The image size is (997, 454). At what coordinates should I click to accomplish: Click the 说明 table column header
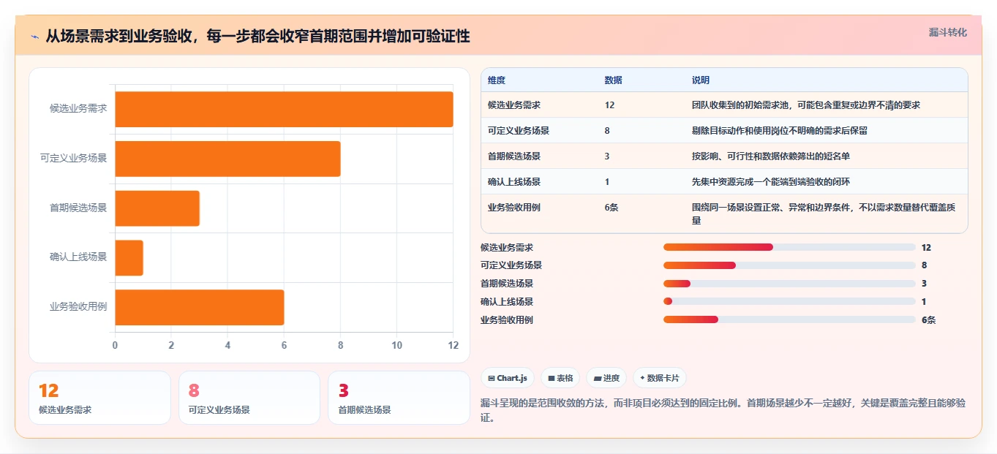(701, 80)
